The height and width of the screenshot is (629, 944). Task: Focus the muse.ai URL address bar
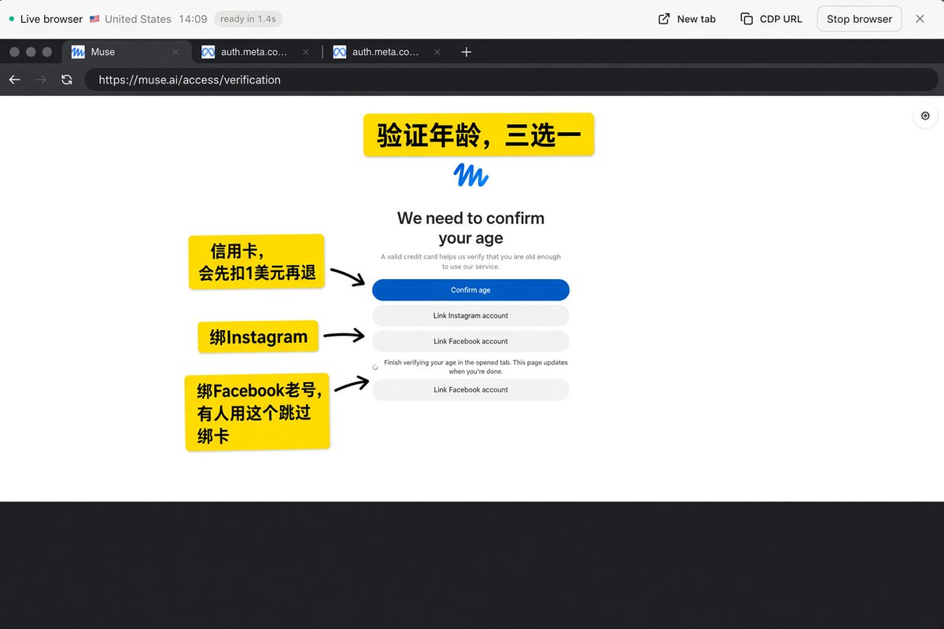(x=511, y=79)
